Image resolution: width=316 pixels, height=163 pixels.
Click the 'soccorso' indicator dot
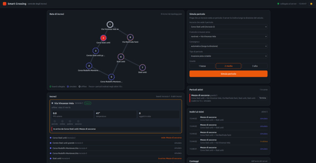[x=78, y=121]
